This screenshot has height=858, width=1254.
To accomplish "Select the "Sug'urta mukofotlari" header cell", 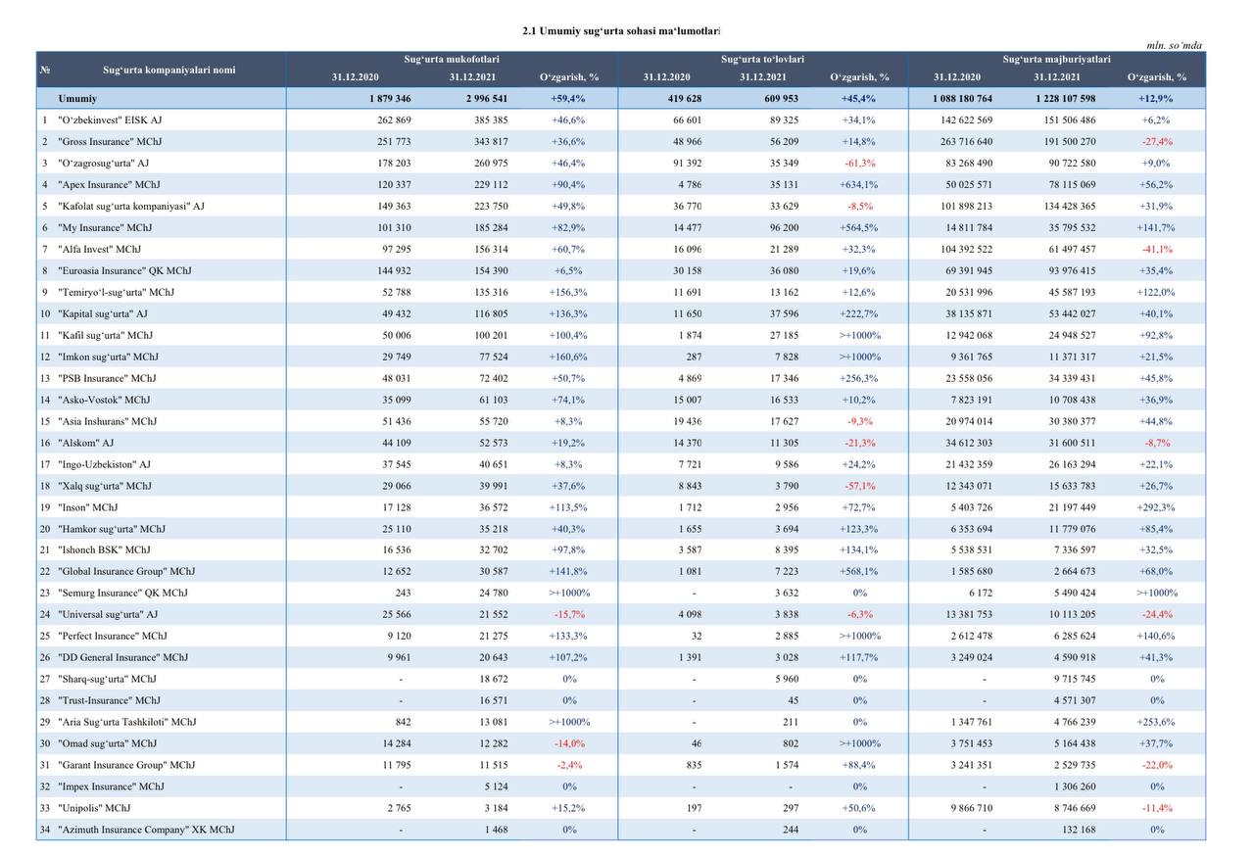I will pyautogui.click(x=452, y=60).
